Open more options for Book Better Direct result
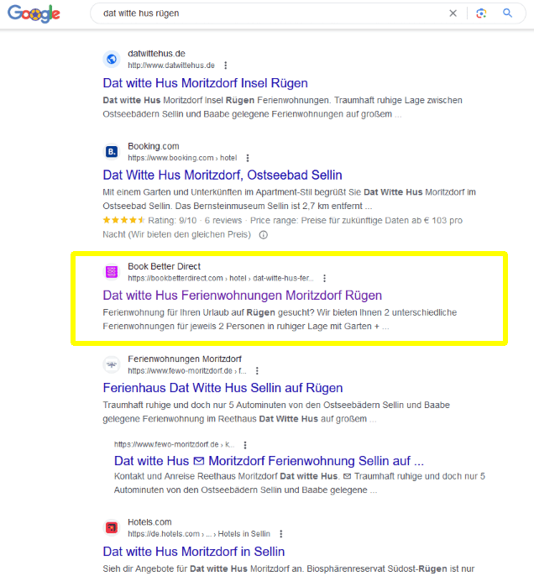The height and width of the screenshot is (576, 534). (325, 278)
